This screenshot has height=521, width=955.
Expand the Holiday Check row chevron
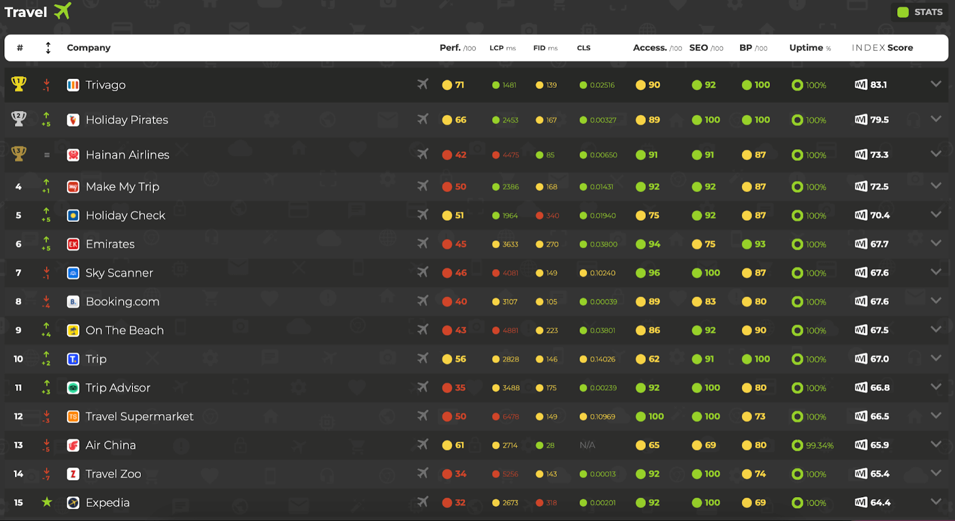(936, 214)
